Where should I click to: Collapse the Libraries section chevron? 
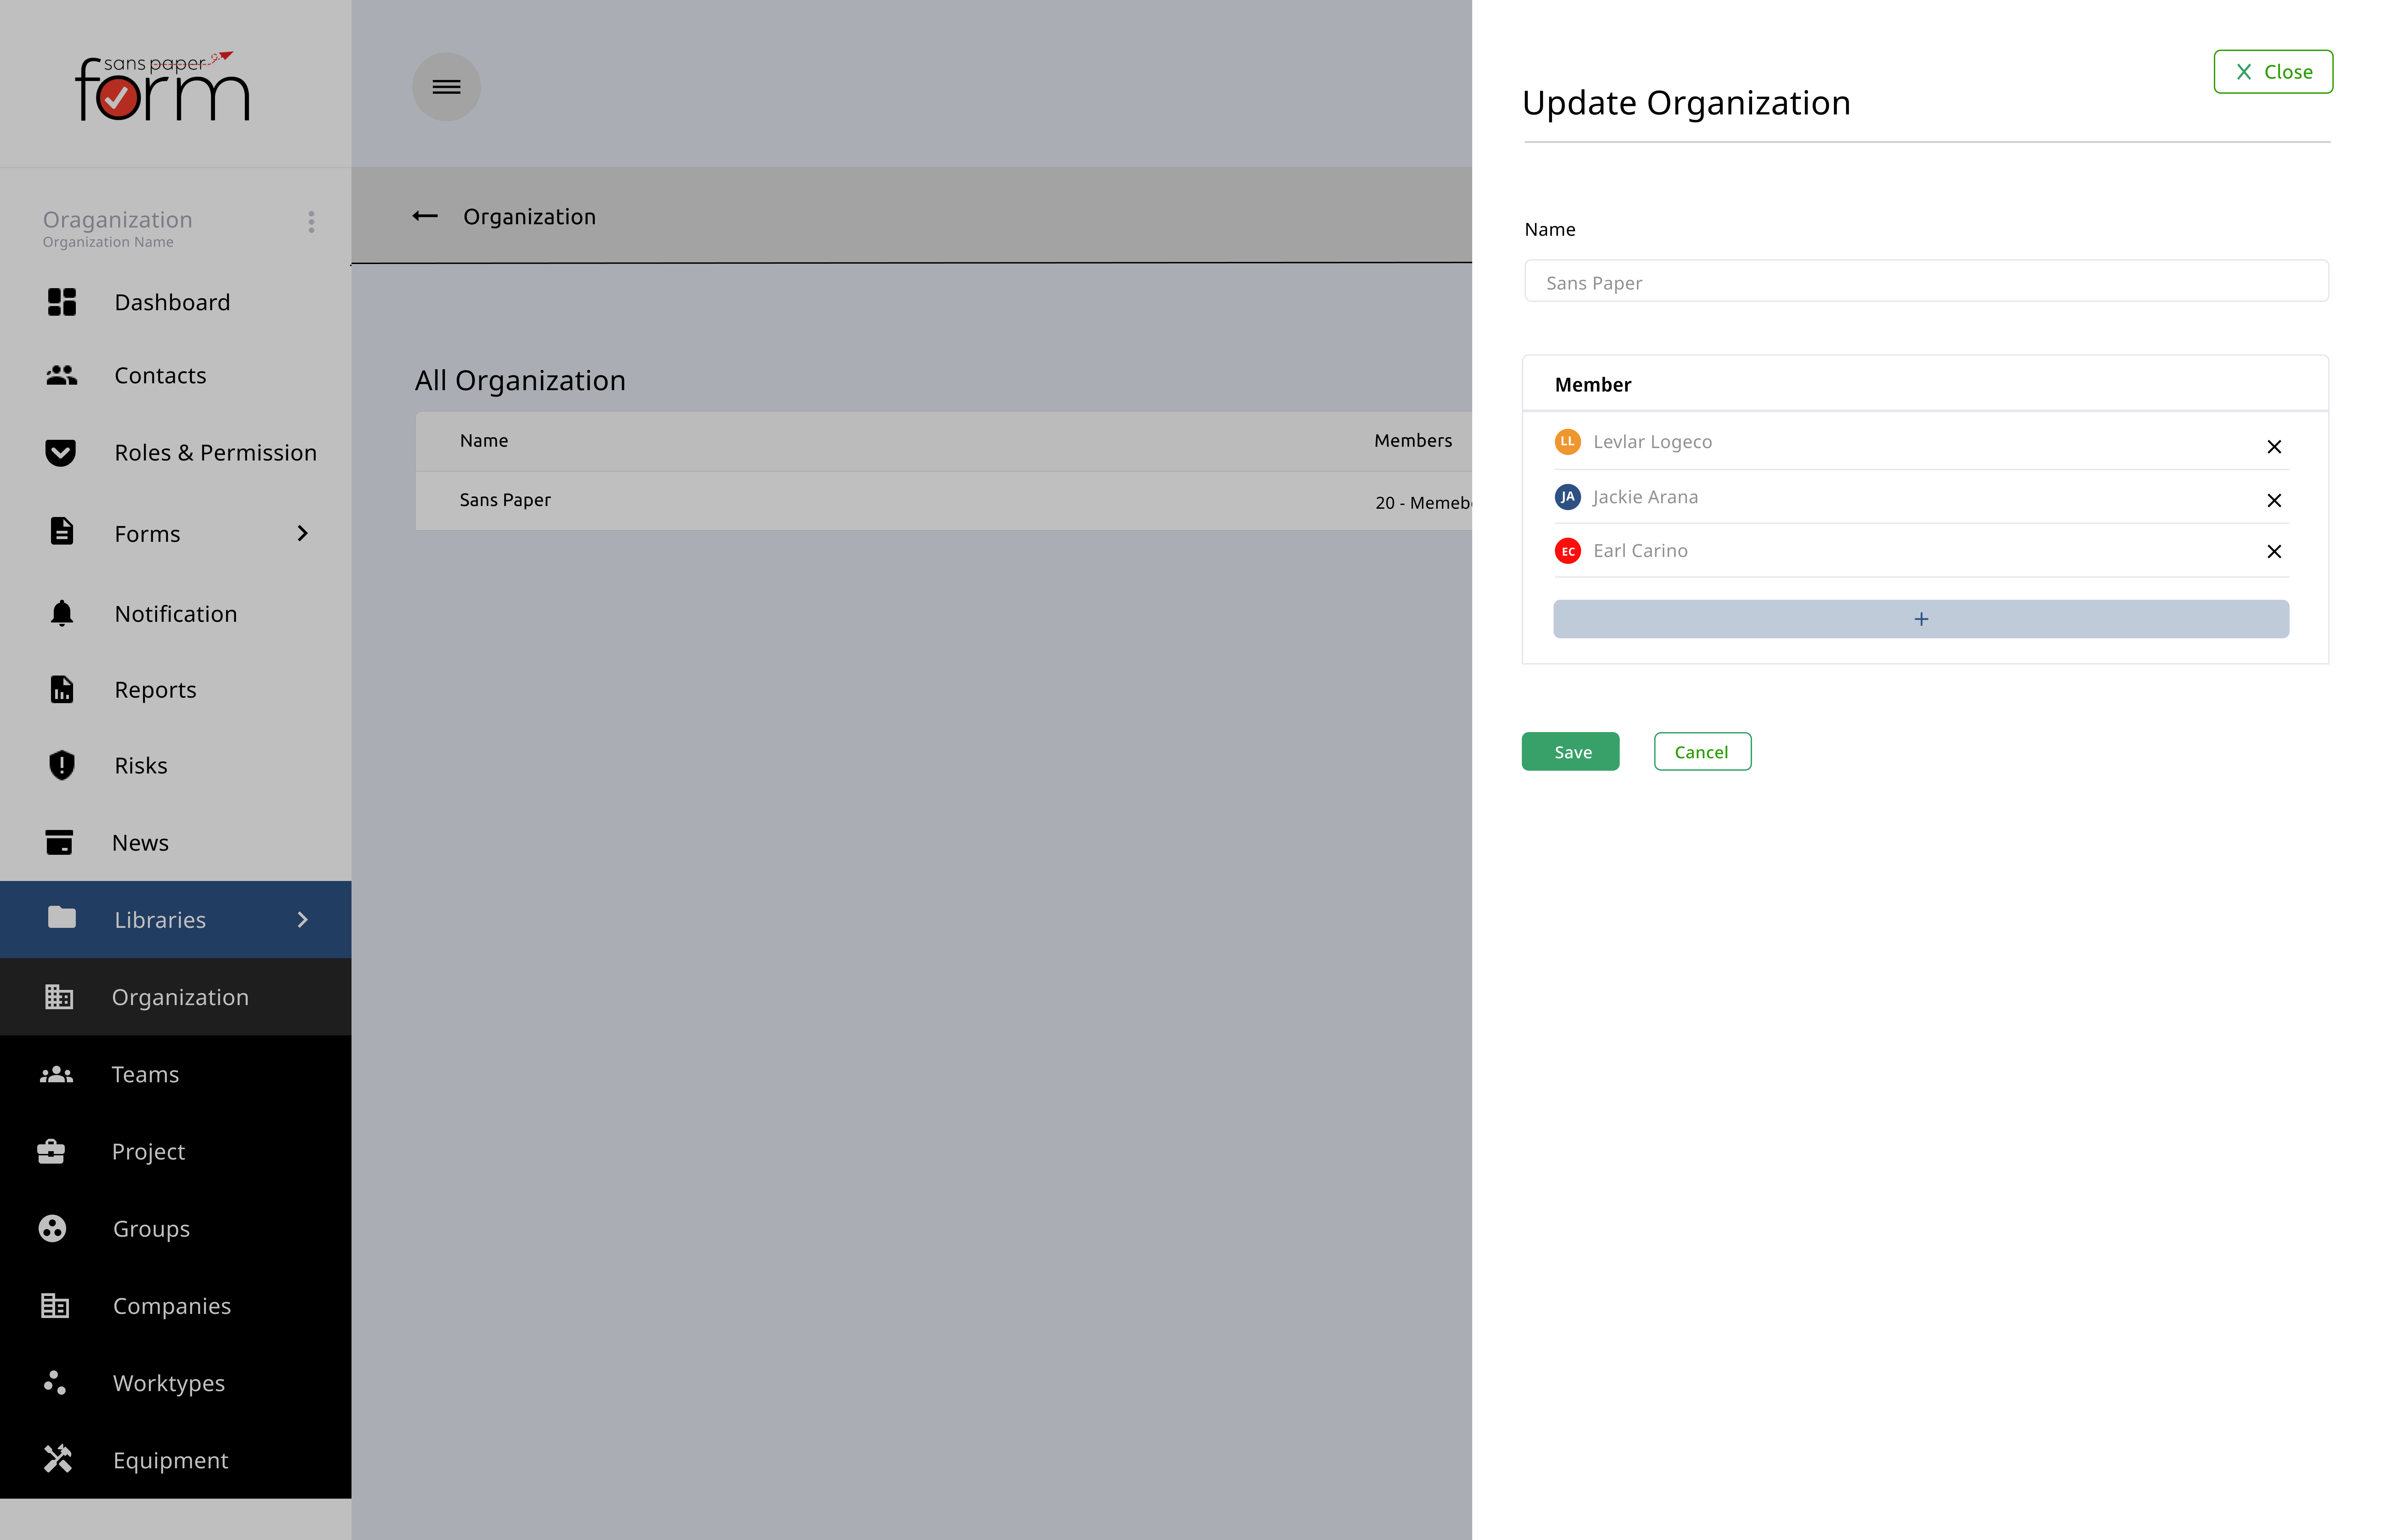(x=303, y=920)
